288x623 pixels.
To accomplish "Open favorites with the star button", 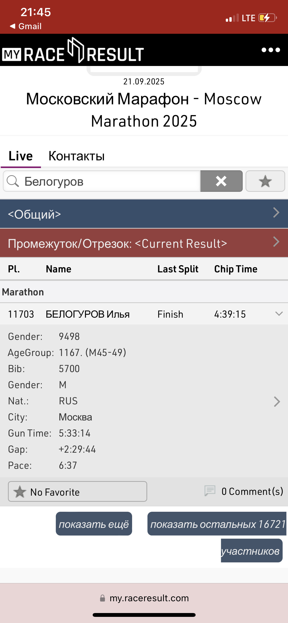I will [265, 181].
